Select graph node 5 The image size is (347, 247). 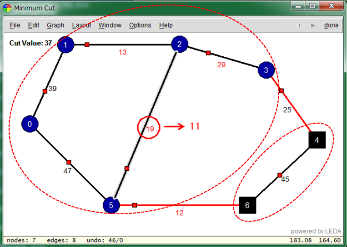111,205
